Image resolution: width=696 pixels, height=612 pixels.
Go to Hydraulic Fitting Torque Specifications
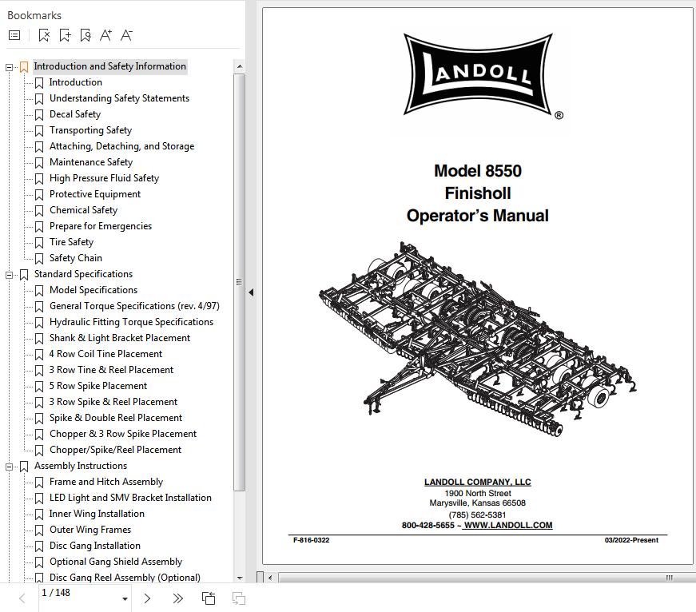point(131,322)
